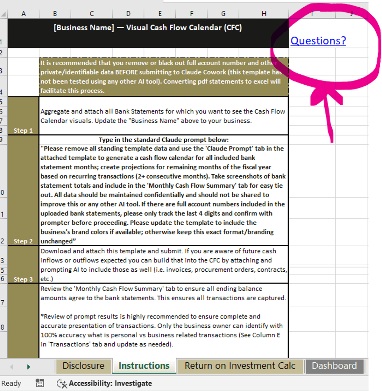Open the Return on Investment Calc tab
Screen dimensions: 382x391
(240, 366)
